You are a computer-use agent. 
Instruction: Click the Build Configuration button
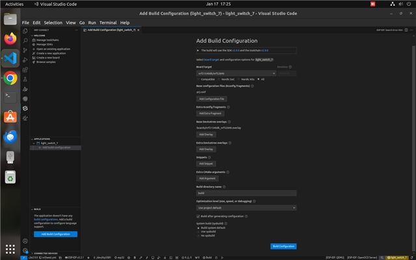click(x=283, y=246)
